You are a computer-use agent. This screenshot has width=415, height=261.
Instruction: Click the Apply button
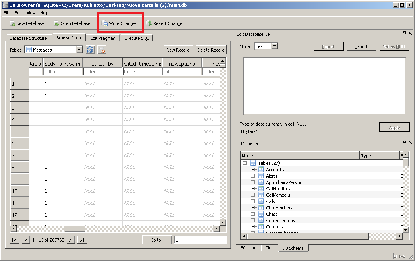(x=394, y=128)
